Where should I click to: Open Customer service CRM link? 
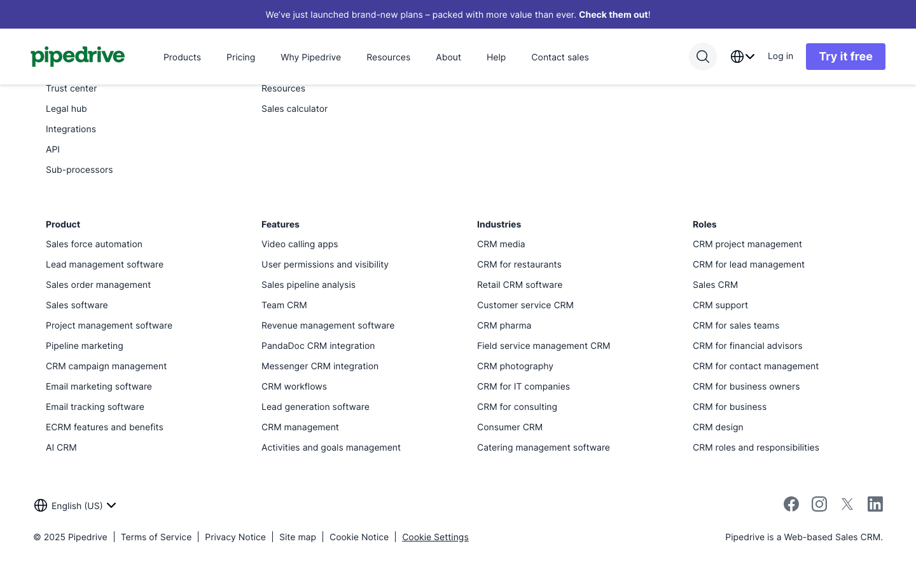pyautogui.click(x=525, y=305)
